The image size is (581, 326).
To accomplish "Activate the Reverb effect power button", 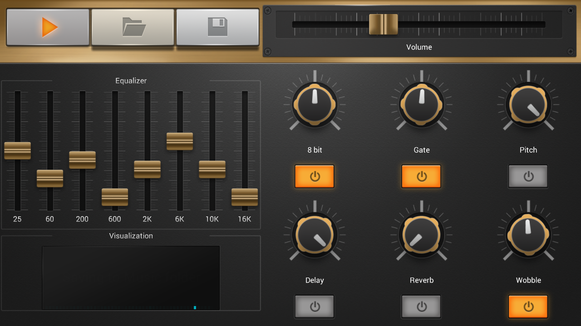I will 421,307.
